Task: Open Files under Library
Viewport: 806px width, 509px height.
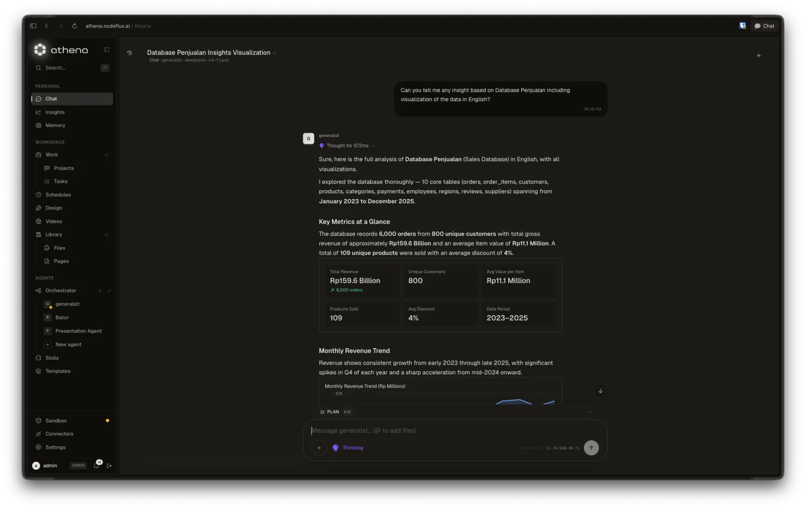Action: pos(76,248)
